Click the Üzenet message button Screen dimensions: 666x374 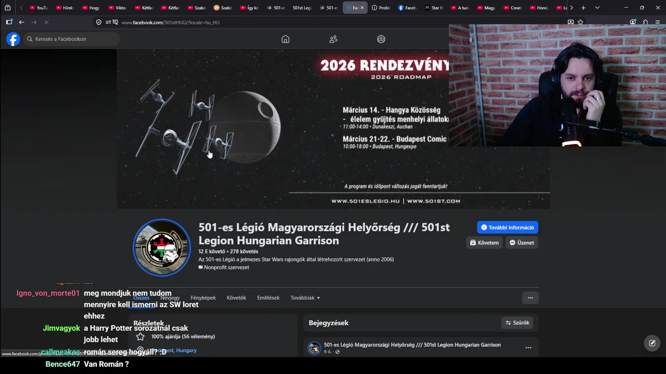522,243
